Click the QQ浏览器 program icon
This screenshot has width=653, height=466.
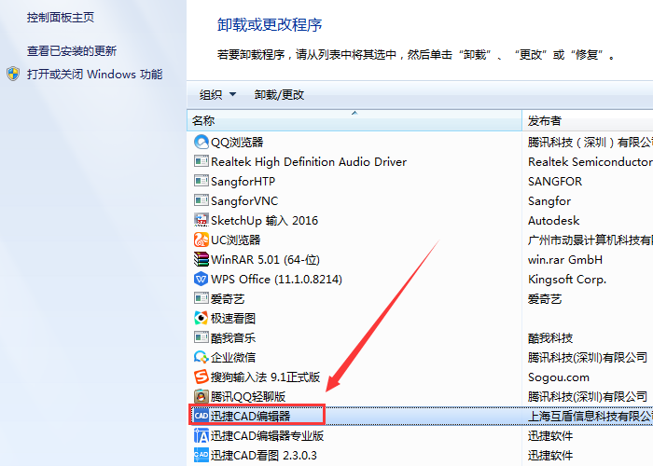(x=201, y=143)
